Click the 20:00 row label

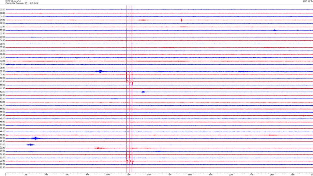[x=2, y=145]
